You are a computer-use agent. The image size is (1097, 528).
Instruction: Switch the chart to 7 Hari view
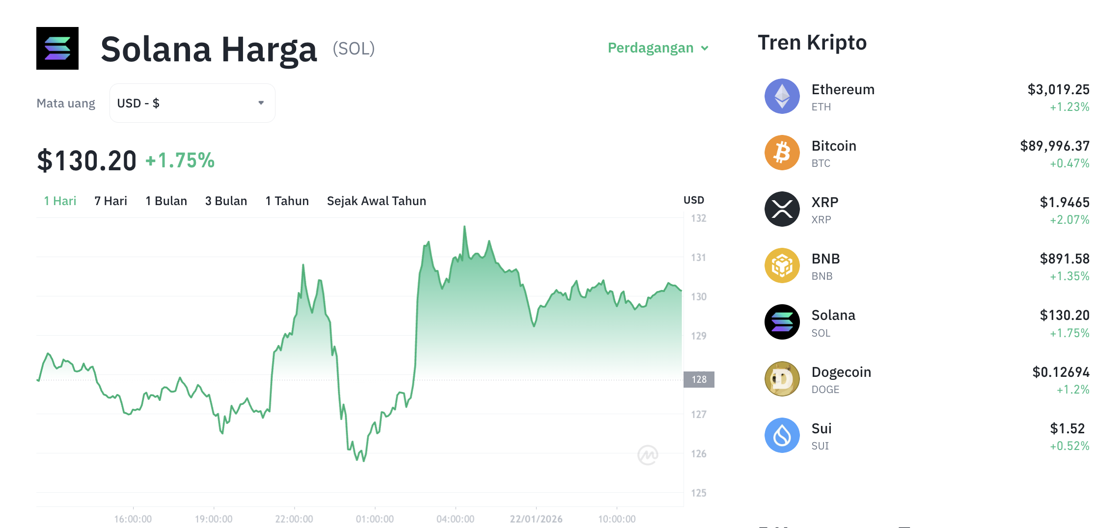[x=110, y=201]
